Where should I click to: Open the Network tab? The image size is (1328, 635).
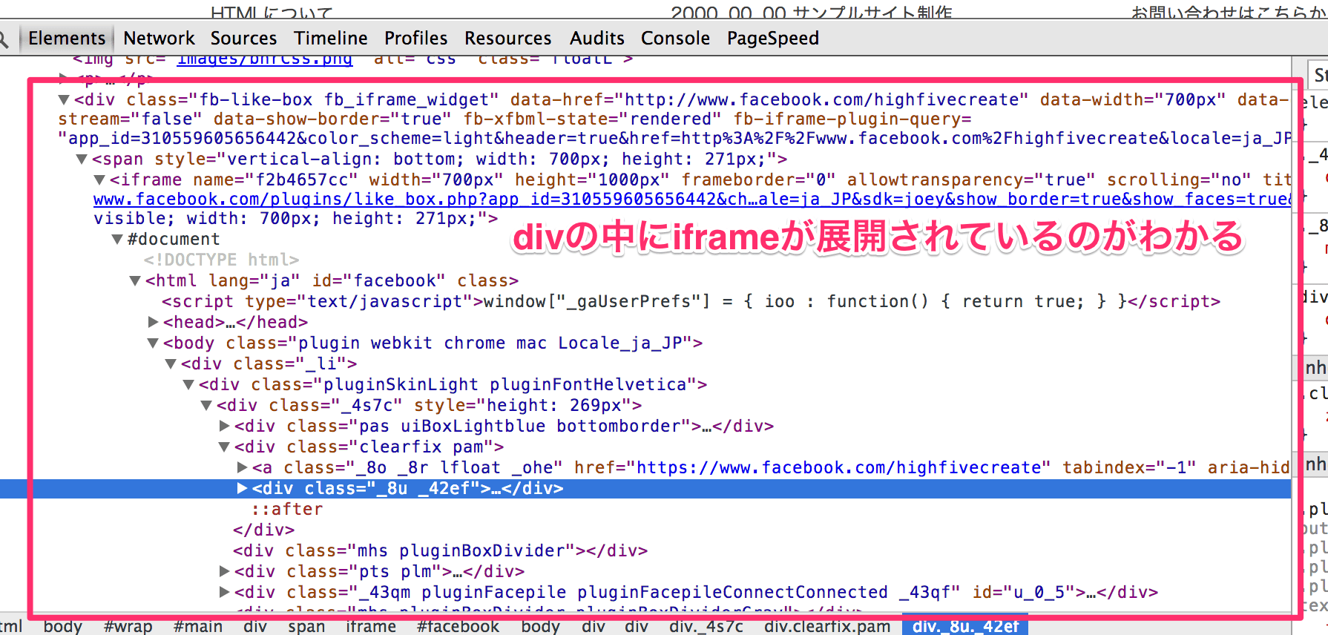[159, 38]
